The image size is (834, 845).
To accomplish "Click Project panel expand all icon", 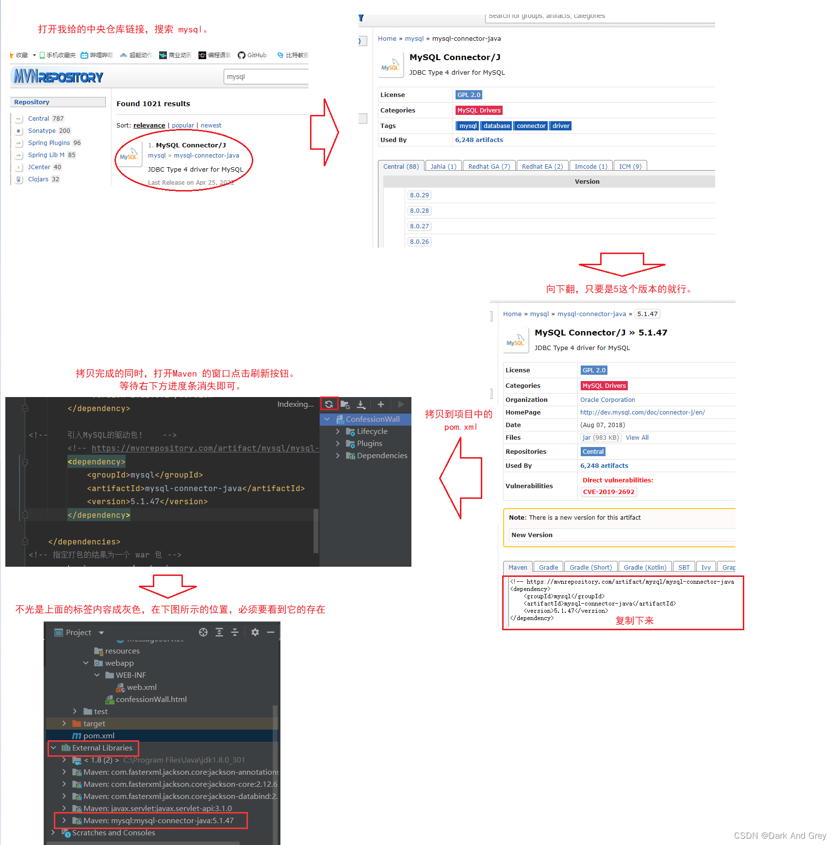I will point(219,632).
